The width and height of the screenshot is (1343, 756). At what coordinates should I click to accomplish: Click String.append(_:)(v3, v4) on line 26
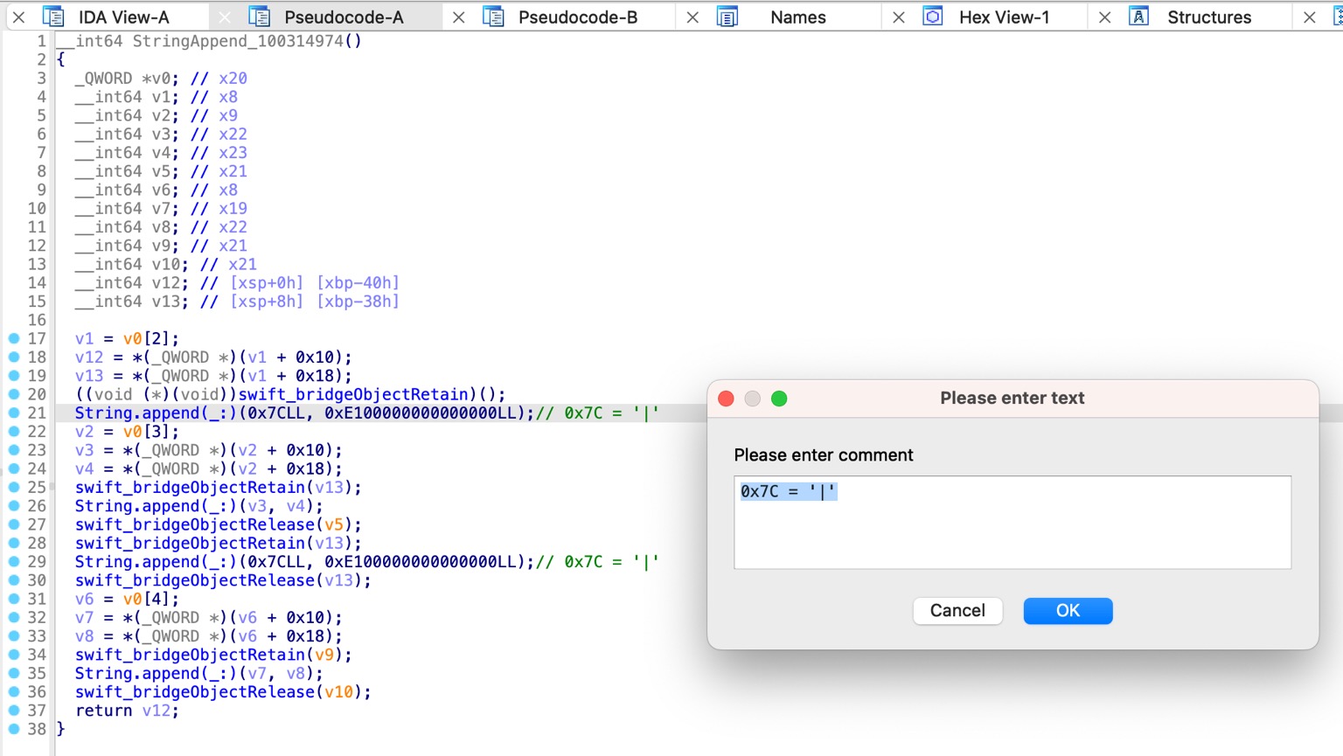pyautogui.click(x=198, y=506)
